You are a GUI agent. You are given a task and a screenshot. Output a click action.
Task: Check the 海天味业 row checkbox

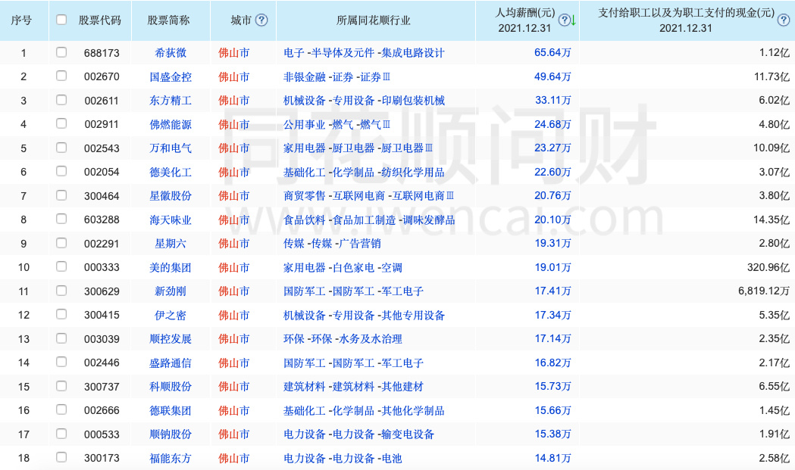click(61, 219)
